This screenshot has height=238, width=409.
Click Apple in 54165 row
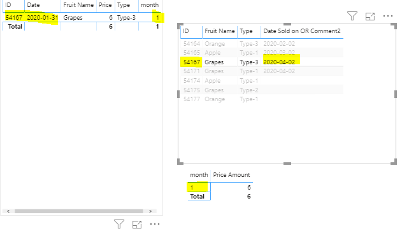212,53
